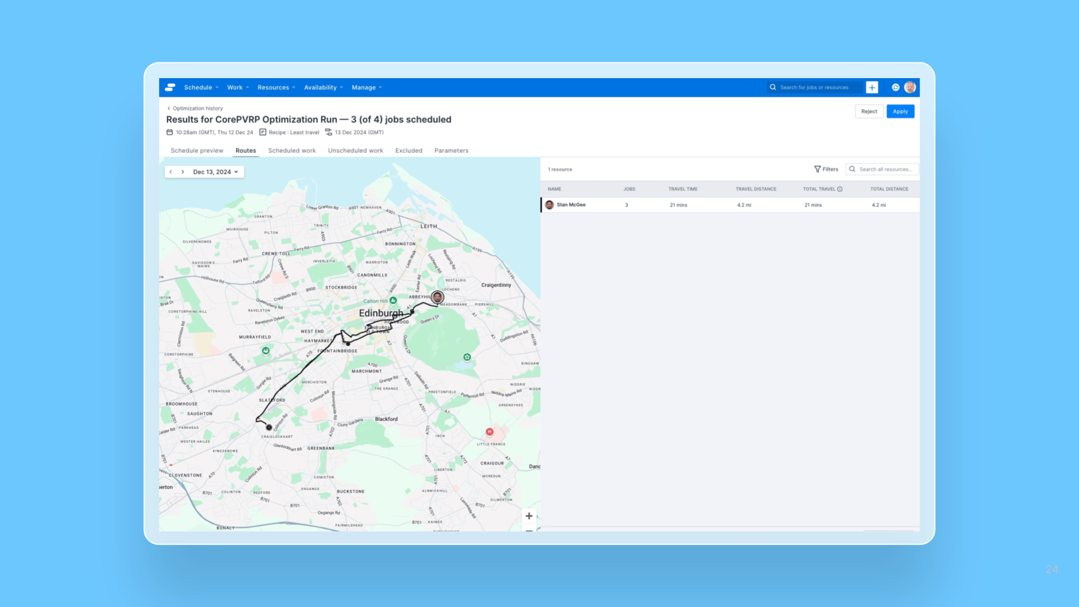Go back to Optimization history

coord(195,108)
